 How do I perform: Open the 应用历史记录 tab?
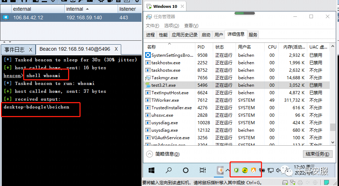(x=184, y=35)
